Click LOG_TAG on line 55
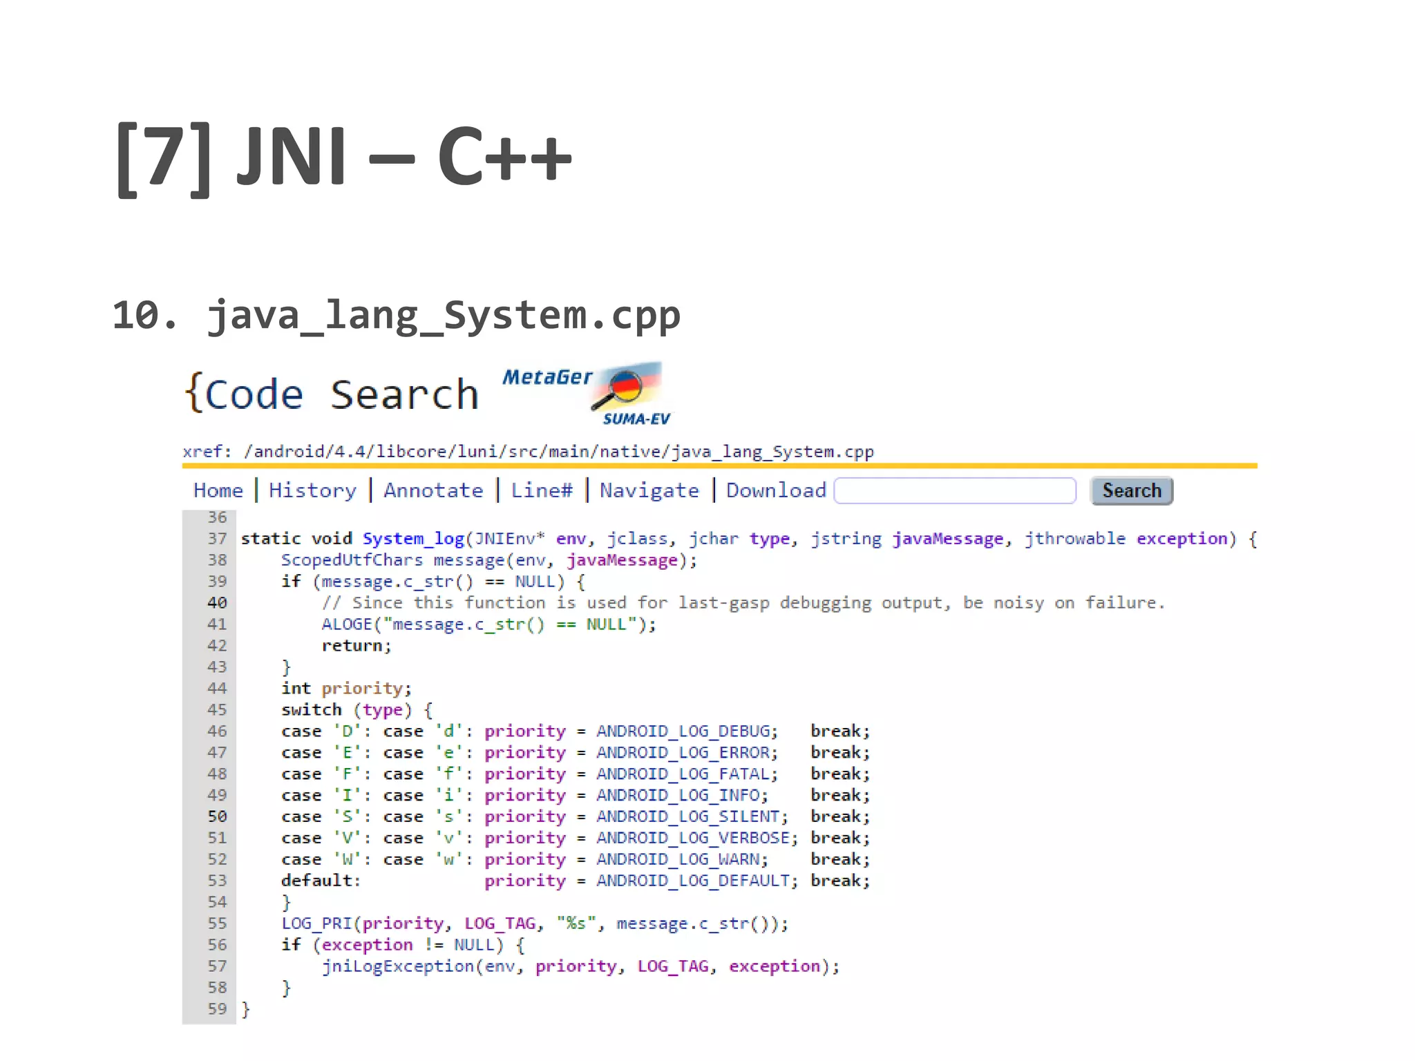Image resolution: width=1415 pixels, height=1061 pixels. click(500, 924)
